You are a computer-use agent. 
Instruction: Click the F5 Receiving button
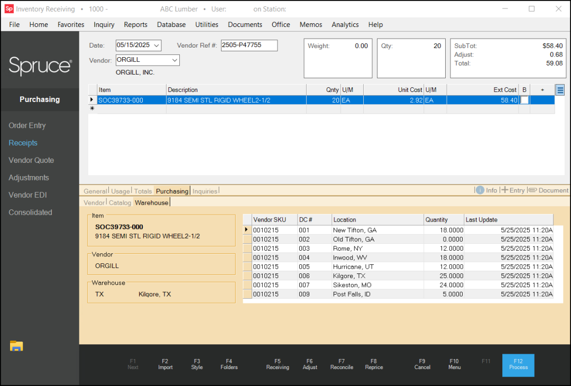click(x=278, y=364)
